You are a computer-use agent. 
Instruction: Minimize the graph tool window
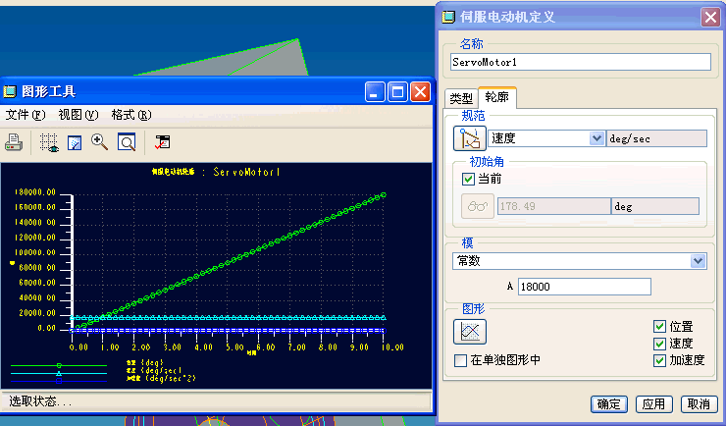[375, 91]
